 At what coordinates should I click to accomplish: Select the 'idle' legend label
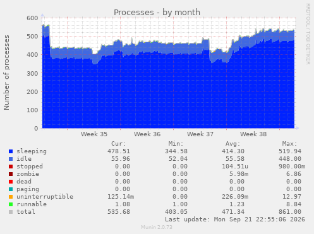click(24, 159)
